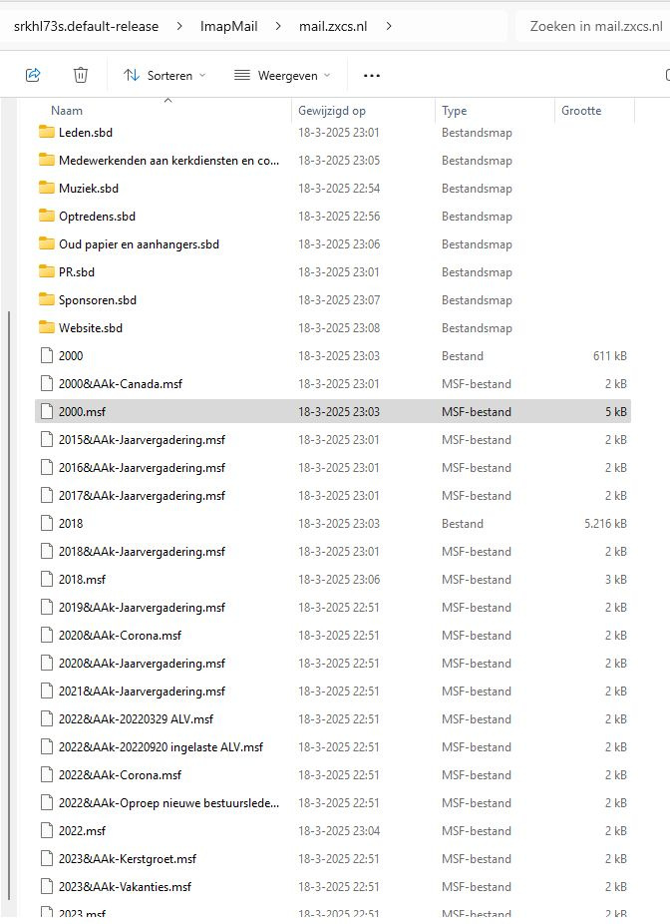Select file name 2022.msf

pyautogui.click(x=82, y=831)
